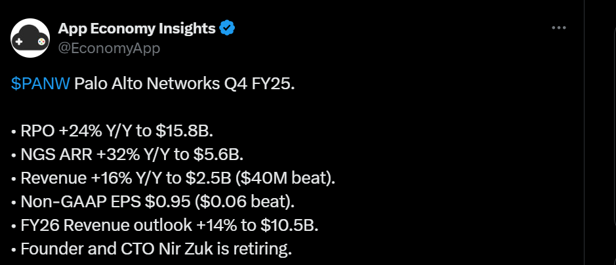Click the Palo Alto Networks Q4 FY25 headline
This screenshot has height=265, width=616.
point(185,85)
